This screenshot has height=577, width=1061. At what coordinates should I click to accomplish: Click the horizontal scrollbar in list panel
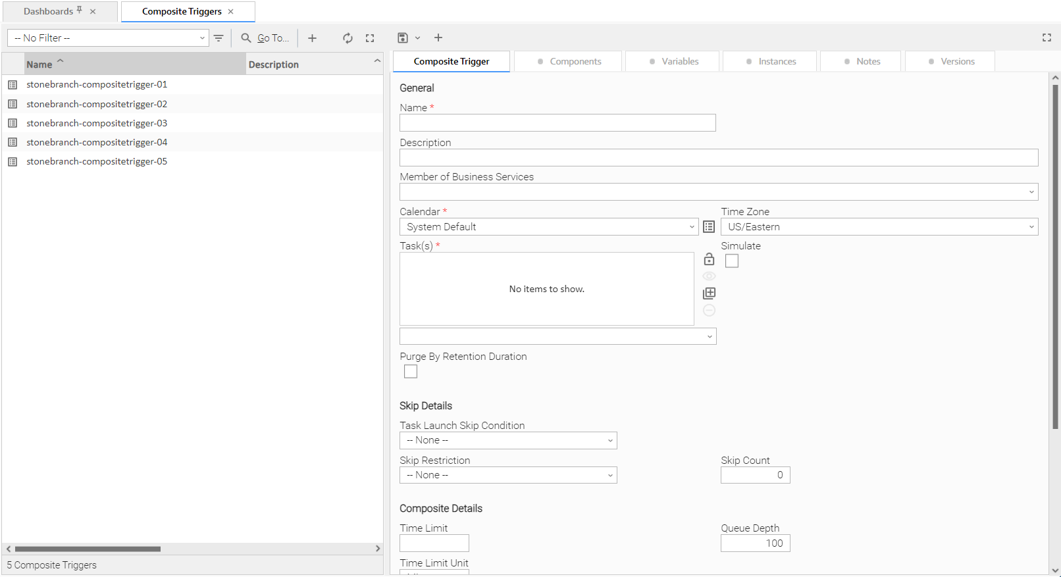pyautogui.click(x=88, y=549)
